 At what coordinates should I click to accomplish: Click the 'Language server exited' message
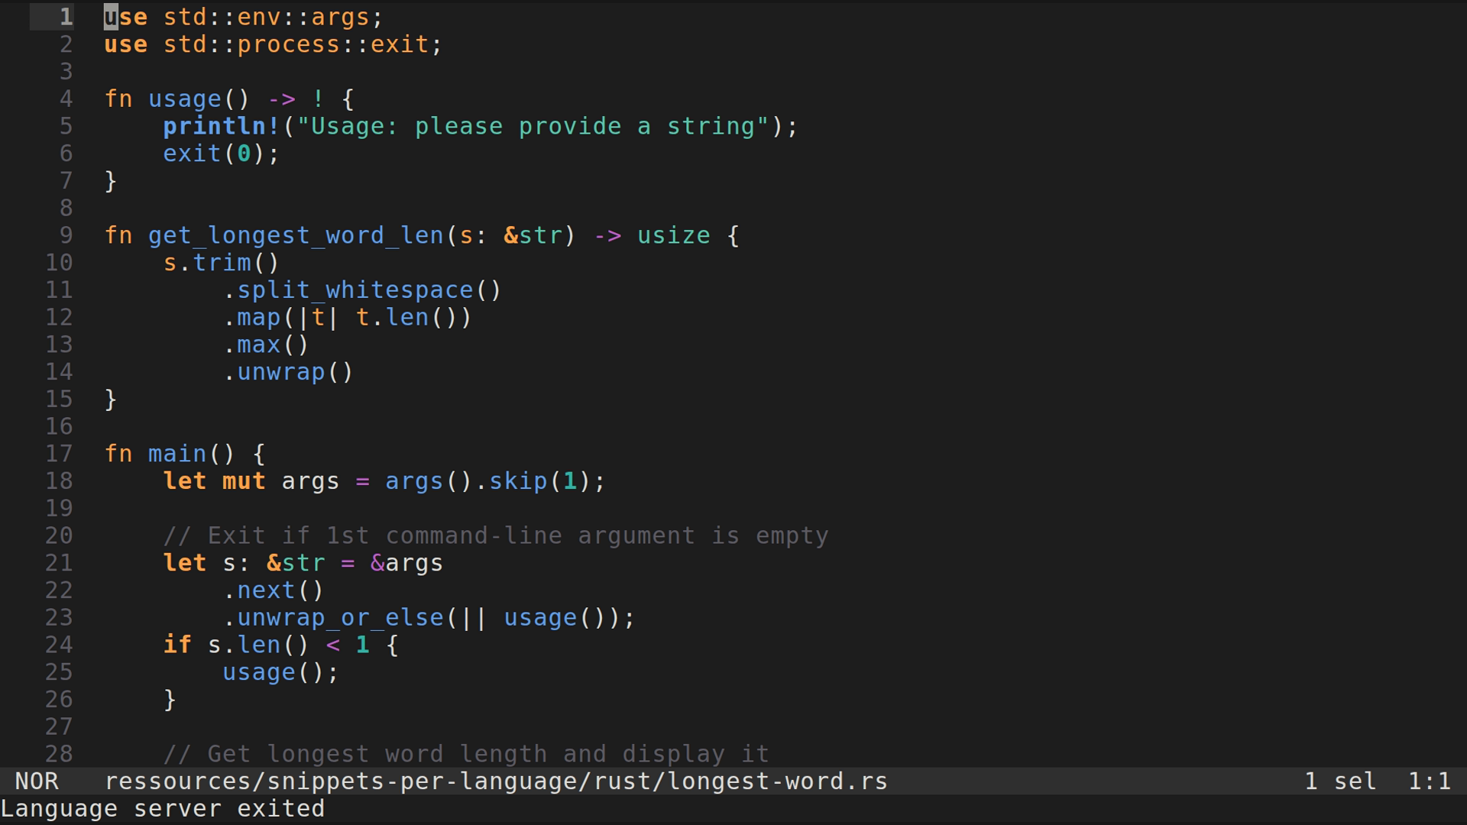(162, 808)
